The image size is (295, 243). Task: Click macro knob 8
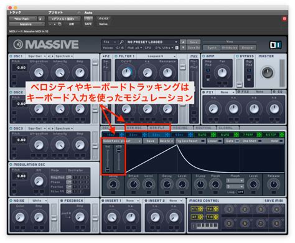pos(276,224)
